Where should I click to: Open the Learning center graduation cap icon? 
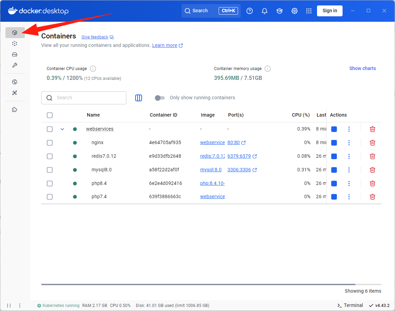[279, 11]
